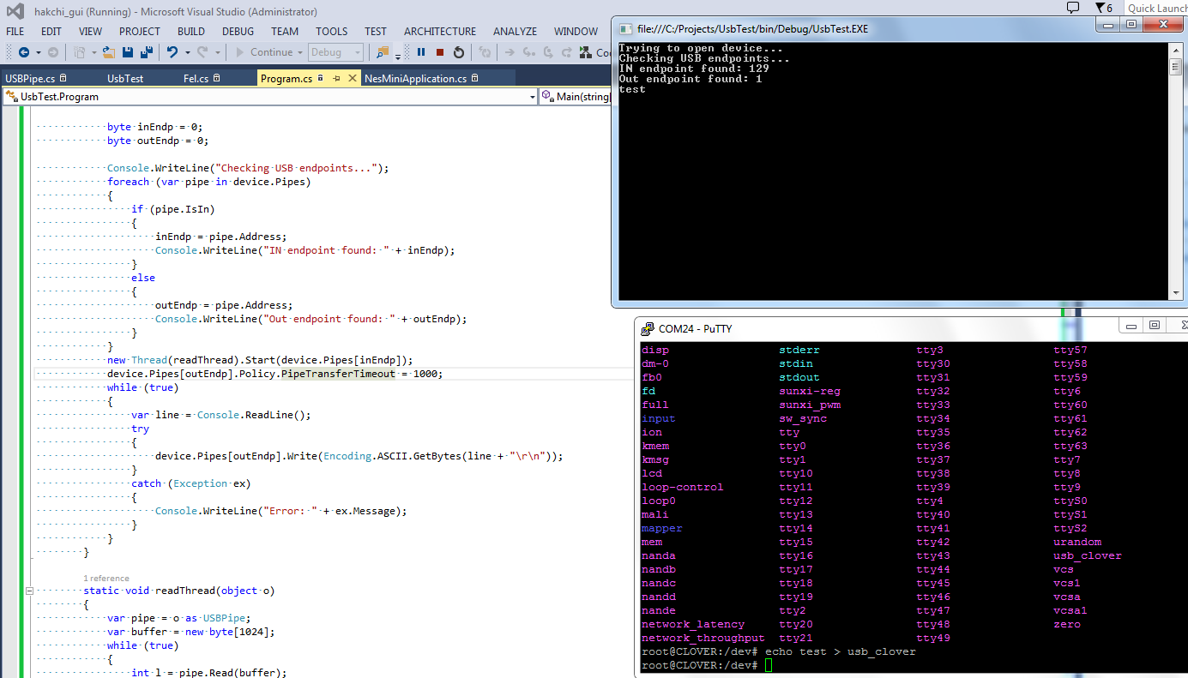Viewport: 1188px width, 678px height.
Task: Click the New Project toolbar icon
Action: point(80,52)
